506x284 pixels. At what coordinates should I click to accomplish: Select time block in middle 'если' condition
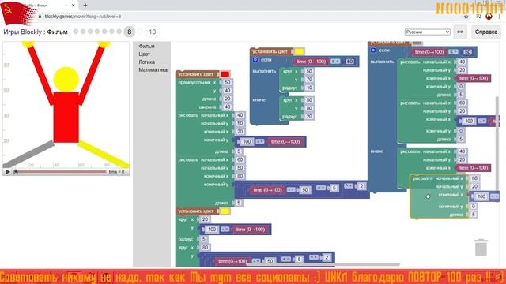pos(311,62)
